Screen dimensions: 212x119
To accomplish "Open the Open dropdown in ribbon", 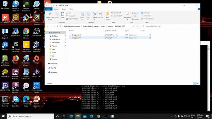I will pos(135,13).
